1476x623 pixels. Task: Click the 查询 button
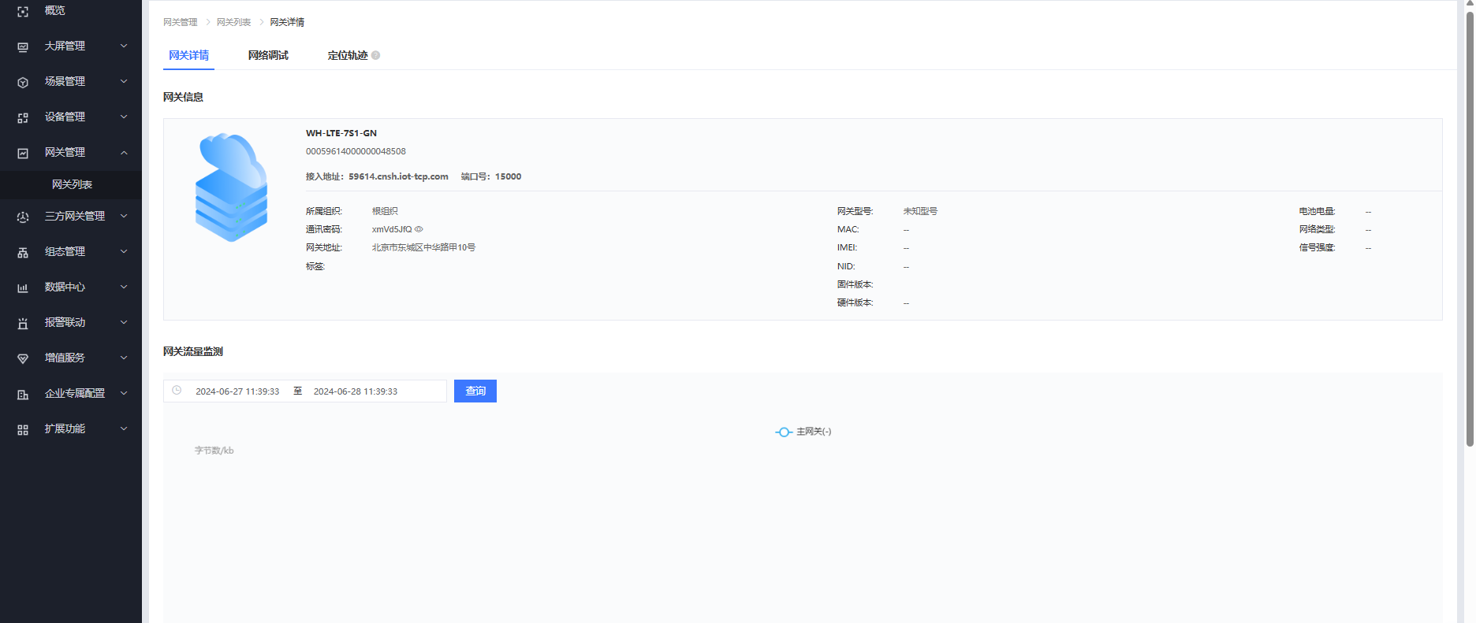[x=475, y=391]
